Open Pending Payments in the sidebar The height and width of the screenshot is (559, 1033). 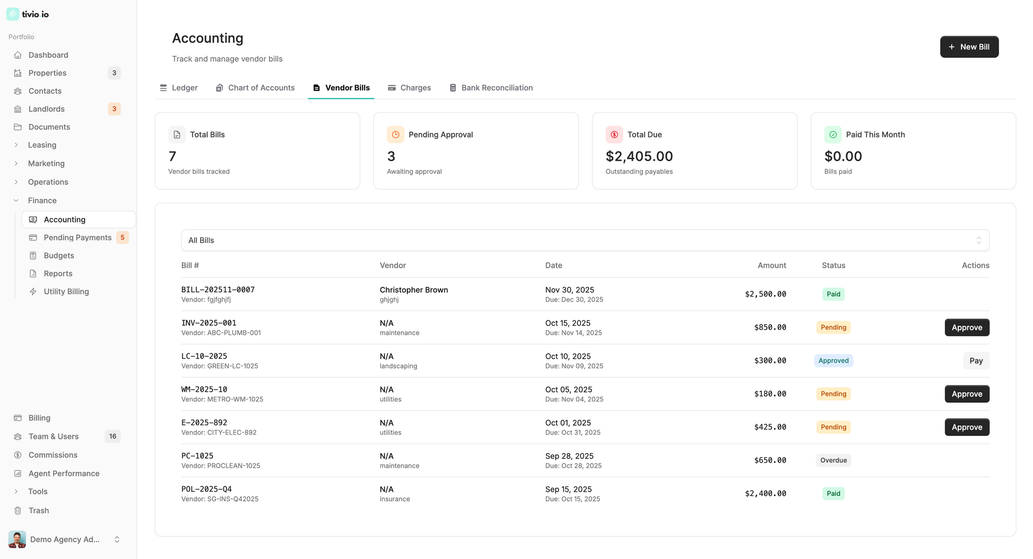pos(77,238)
